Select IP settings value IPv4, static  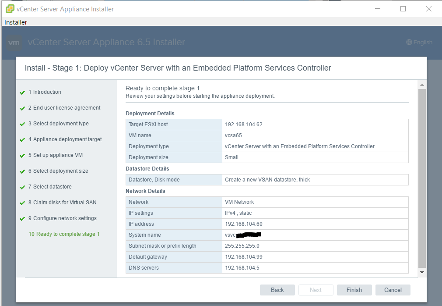[238, 213]
